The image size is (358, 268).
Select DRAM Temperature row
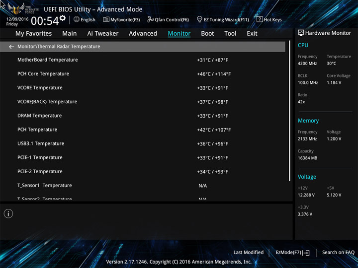[x=143, y=116]
